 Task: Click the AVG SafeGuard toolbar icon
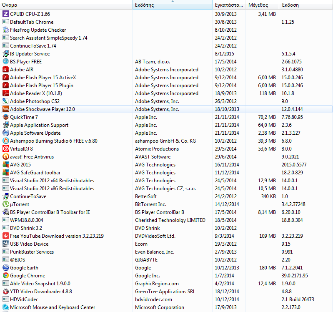pyautogui.click(x=6, y=173)
